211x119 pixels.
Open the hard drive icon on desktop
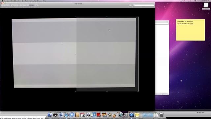(206, 5)
